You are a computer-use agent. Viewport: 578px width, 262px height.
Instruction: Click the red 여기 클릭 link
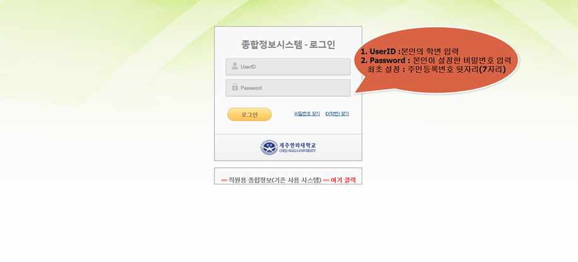(343, 180)
